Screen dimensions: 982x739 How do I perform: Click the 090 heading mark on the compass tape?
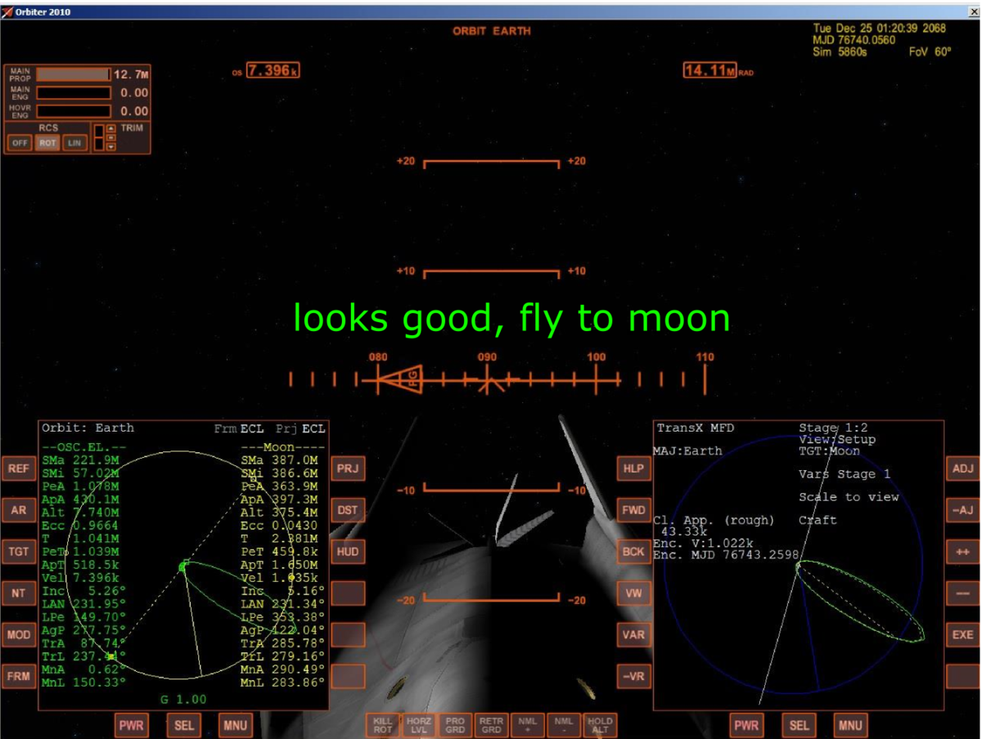click(487, 357)
